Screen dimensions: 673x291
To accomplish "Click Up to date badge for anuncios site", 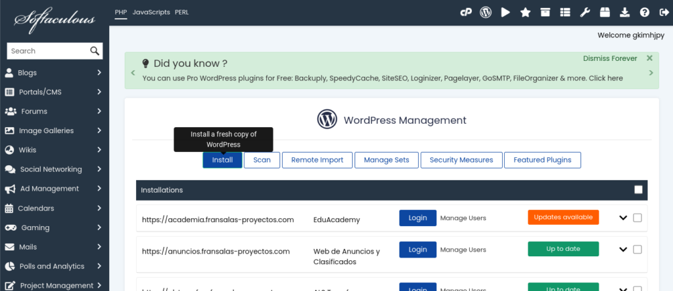I will 563,249.
